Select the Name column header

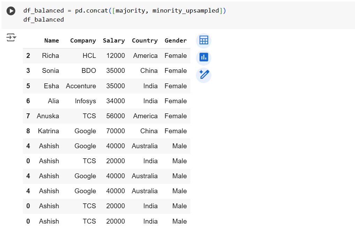tap(52, 40)
